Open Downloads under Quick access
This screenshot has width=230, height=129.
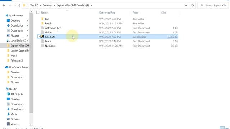[x=17, y=25]
